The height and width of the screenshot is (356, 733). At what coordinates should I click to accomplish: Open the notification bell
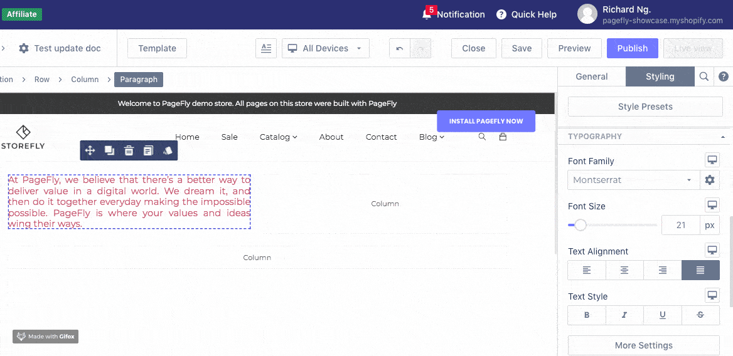pyautogui.click(x=426, y=14)
